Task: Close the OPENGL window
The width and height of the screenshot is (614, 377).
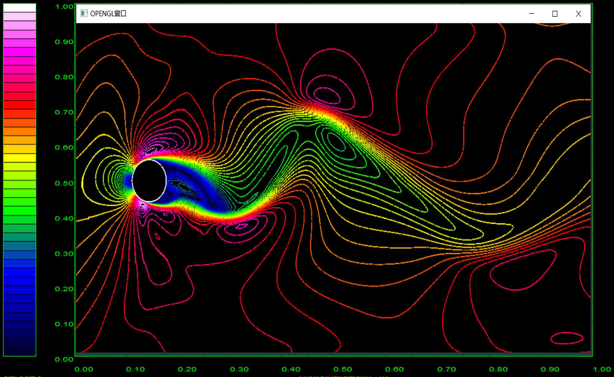Action: (x=578, y=14)
